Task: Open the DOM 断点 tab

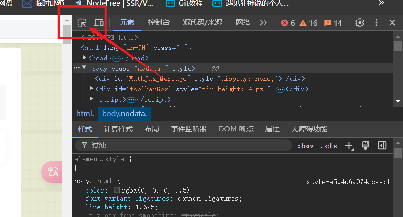Action: coord(236,129)
